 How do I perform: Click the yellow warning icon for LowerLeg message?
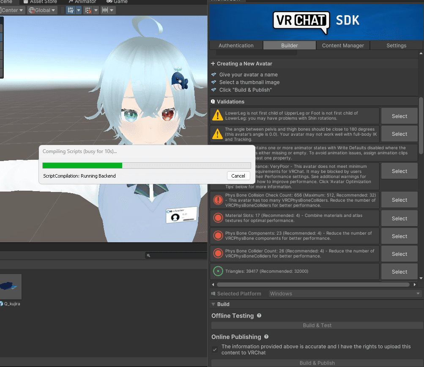(218, 115)
